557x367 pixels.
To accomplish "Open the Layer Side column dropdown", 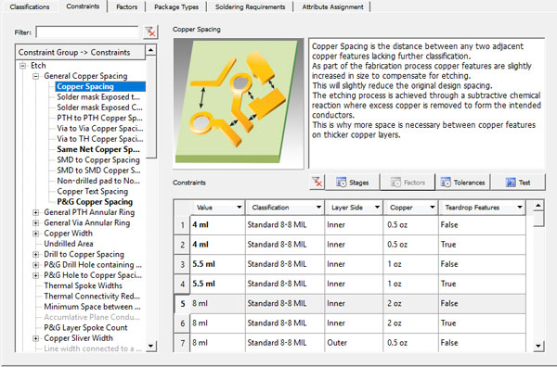I will coord(377,208).
